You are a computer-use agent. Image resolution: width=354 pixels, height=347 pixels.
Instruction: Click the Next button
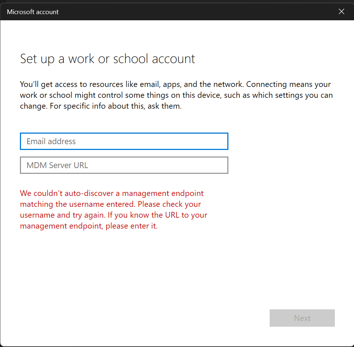coord(302,318)
